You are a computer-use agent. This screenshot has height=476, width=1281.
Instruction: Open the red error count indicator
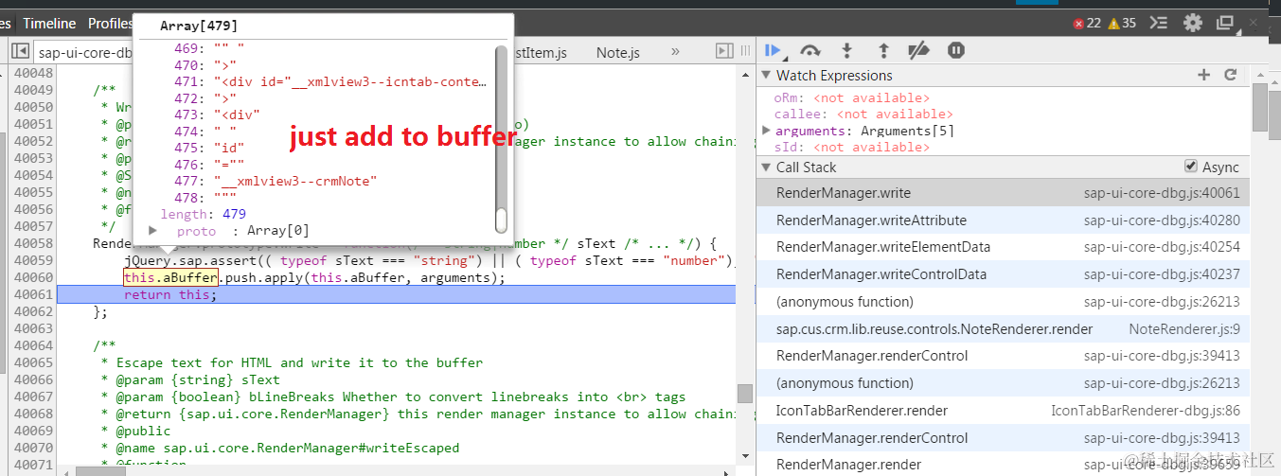(x=1086, y=23)
